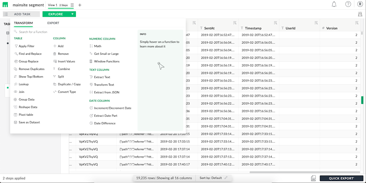This screenshot has width=366, height=183.
Task: Select Insert Values function
Action: (x=64, y=62)
